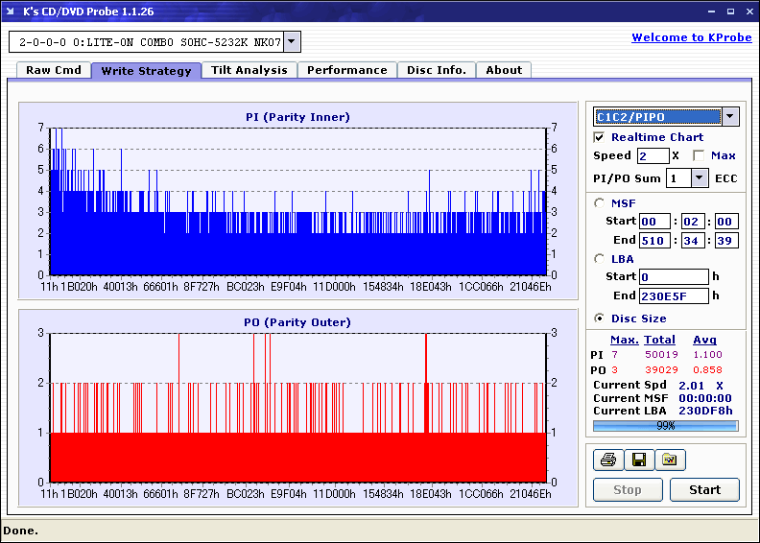760x543 pixels.
Task: Open the LITE-ON drive selection dropdown
Action: tap(292, 42)
